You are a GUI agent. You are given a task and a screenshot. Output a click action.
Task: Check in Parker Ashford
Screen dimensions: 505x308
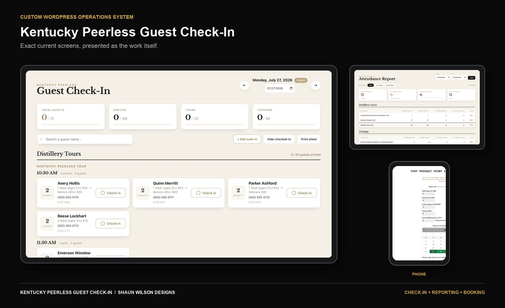(302, 193)
